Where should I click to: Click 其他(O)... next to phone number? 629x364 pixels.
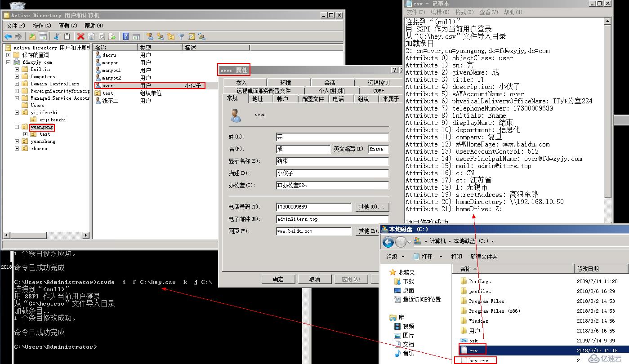[371, 207]
